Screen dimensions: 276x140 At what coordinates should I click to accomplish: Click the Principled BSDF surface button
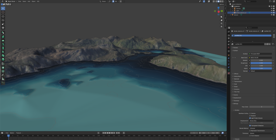point(260,54)
